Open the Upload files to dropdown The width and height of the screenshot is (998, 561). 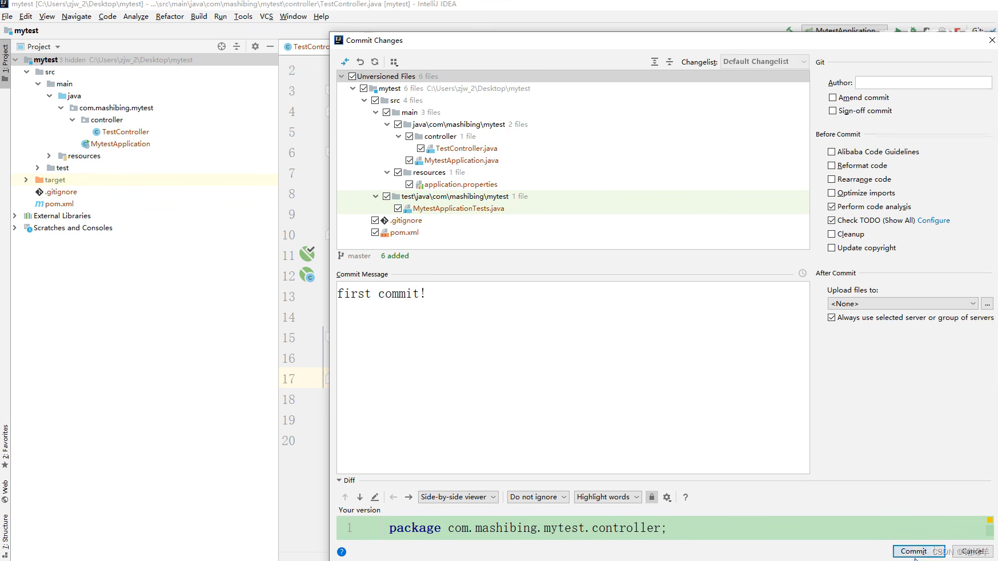tap(903, 303)
